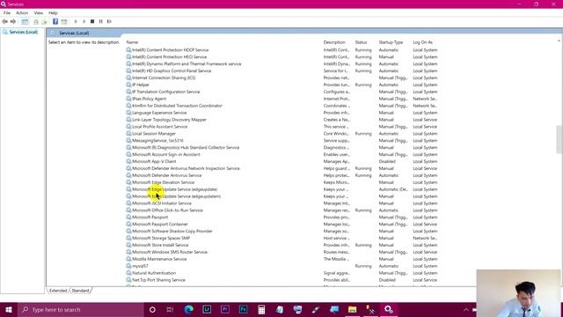Click the vertical scrollbar thumb of services list
The image size is (563, 317).
559,139
